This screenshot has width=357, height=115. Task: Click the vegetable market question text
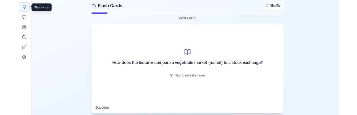point(187,63)
